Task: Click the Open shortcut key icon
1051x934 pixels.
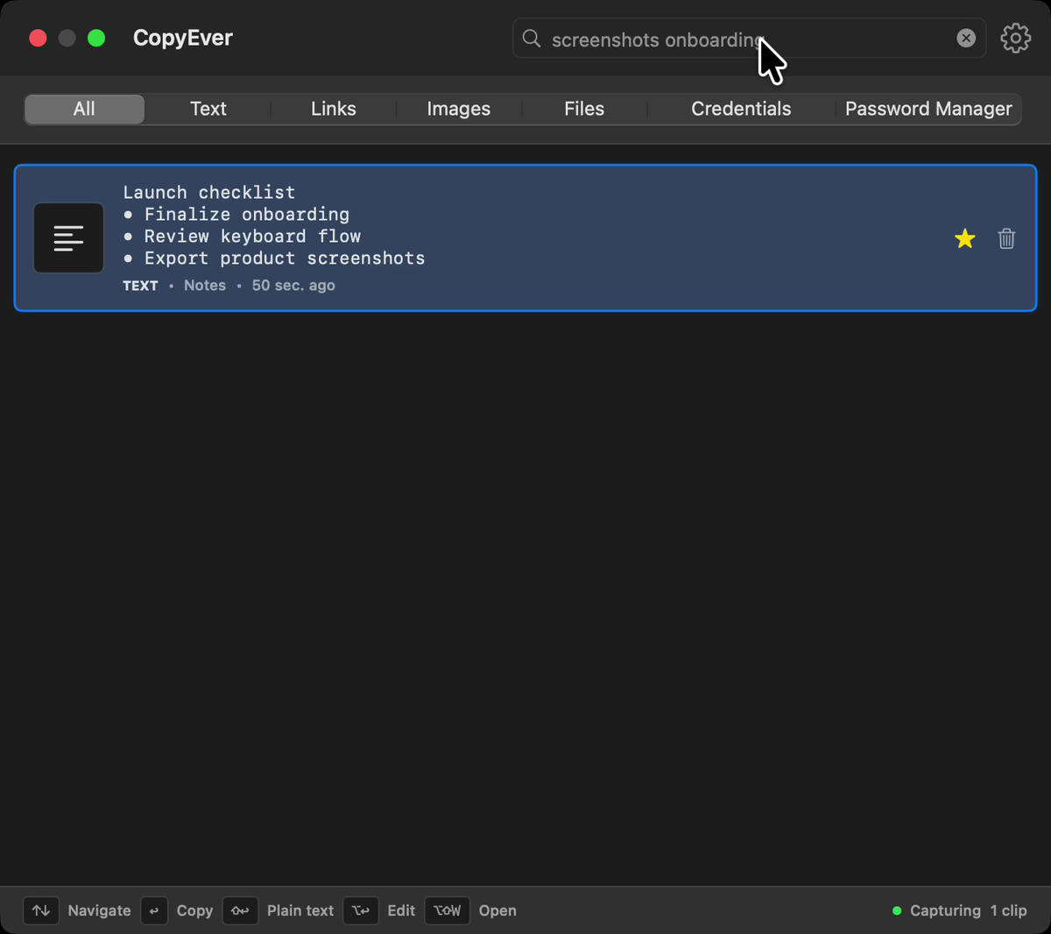Action: [x=448, y=910]
